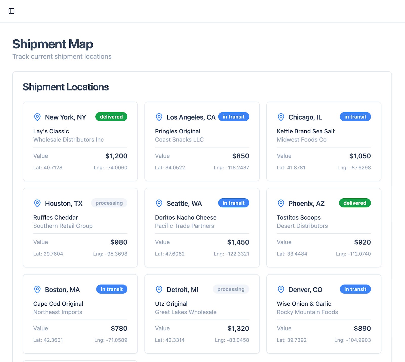The height and width of the screenshot is (362, 405).
Task: Click Desert Distributors customer name
Action: coord(302,226)
